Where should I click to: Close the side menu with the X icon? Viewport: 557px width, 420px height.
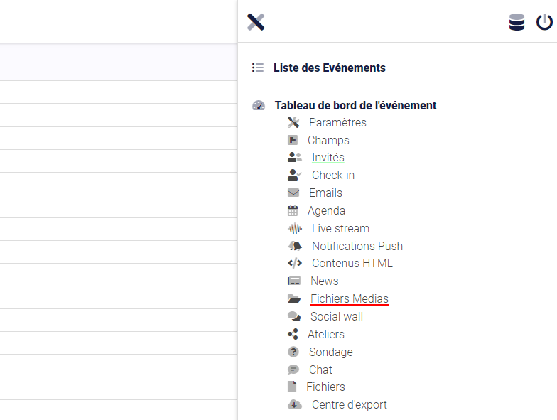coord(256,22)
